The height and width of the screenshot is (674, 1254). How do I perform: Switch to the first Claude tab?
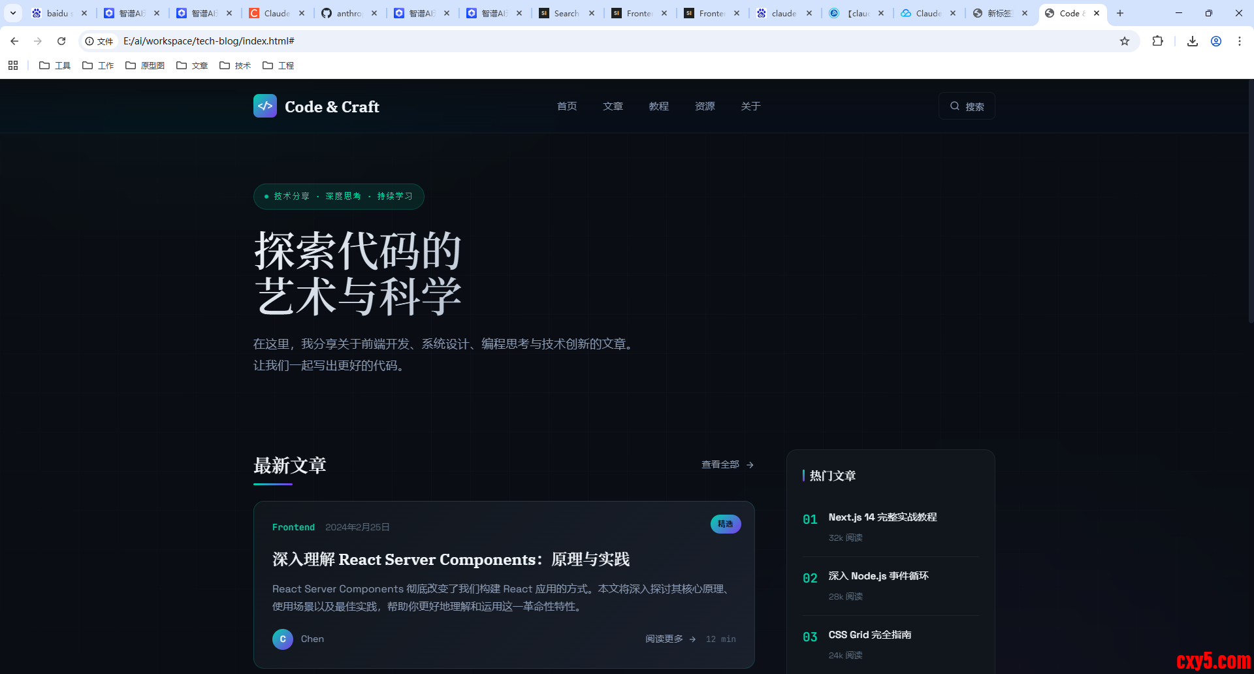(276, 13)
